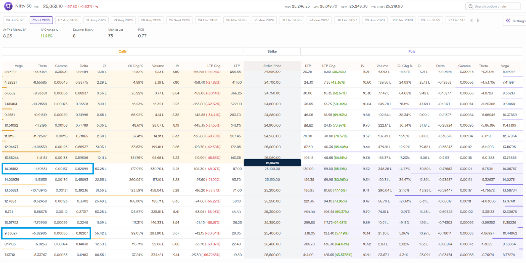Open the 28 Dec 2028 expiry tab

tap(403, 20)
